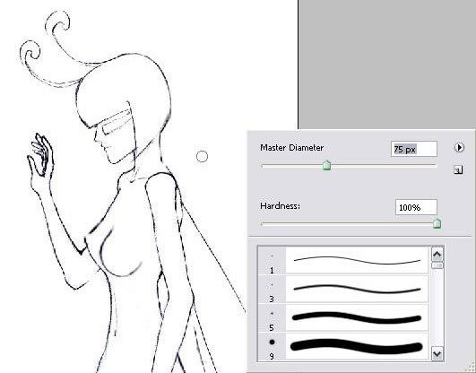Click the gray pasteboard area beside canvas
The height and width of the screenshot is (373, 476).
tap(387, 64)
